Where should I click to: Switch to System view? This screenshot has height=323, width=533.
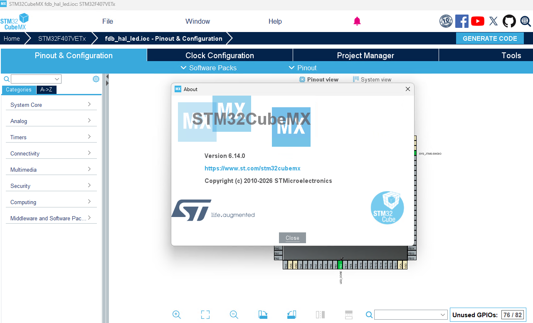pyautogui.click(x=372, y=79)
